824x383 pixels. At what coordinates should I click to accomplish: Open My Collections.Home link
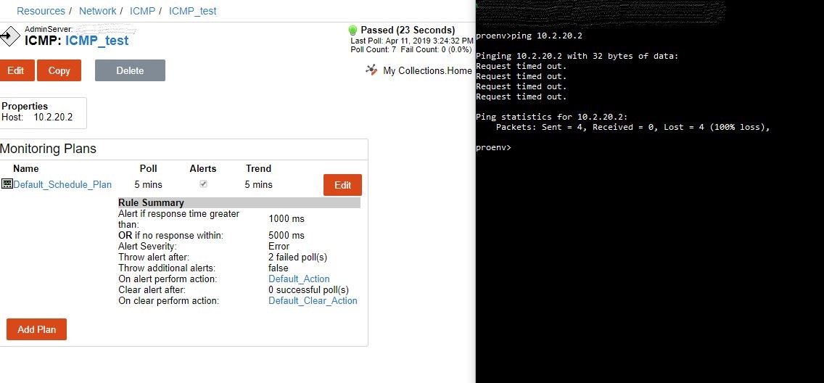[427, 70]
